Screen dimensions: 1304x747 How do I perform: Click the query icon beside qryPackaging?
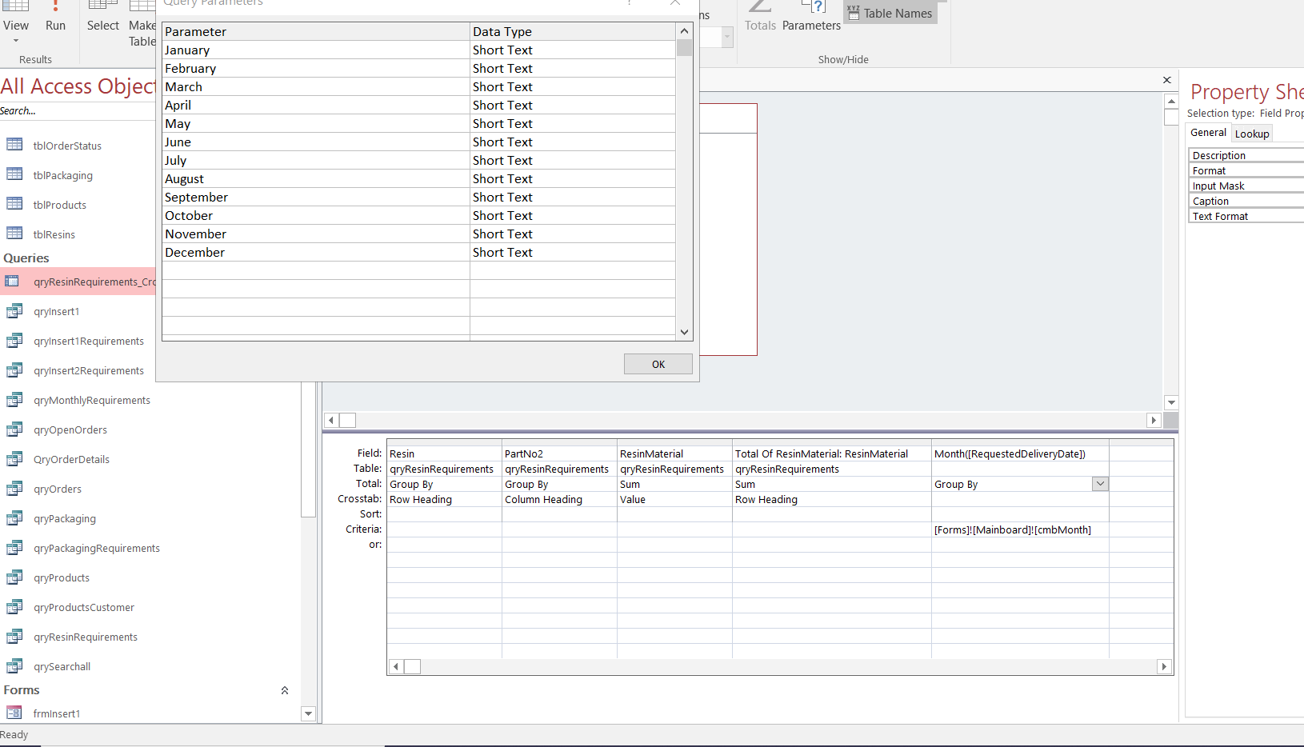point(14,518)
